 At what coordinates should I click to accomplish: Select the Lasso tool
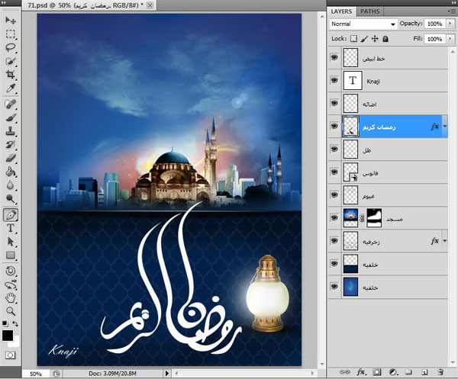coord(11,47)
